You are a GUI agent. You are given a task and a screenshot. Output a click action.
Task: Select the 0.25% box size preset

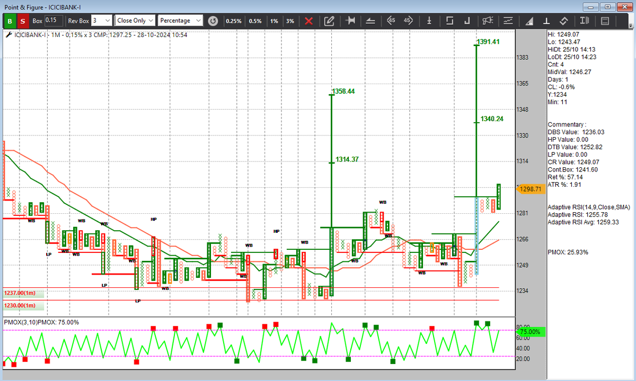[234, 21]
